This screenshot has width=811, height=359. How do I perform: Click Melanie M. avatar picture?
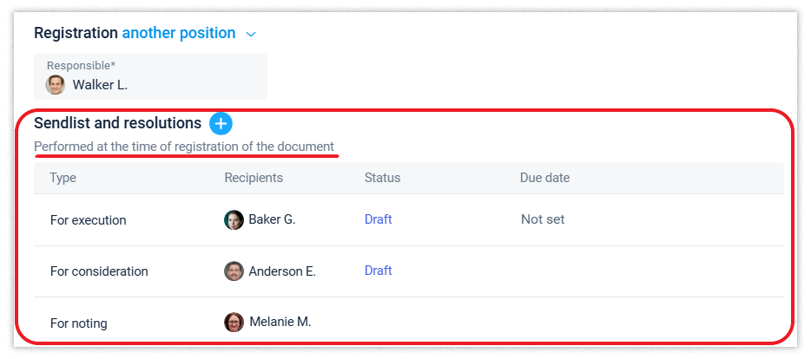234,322
